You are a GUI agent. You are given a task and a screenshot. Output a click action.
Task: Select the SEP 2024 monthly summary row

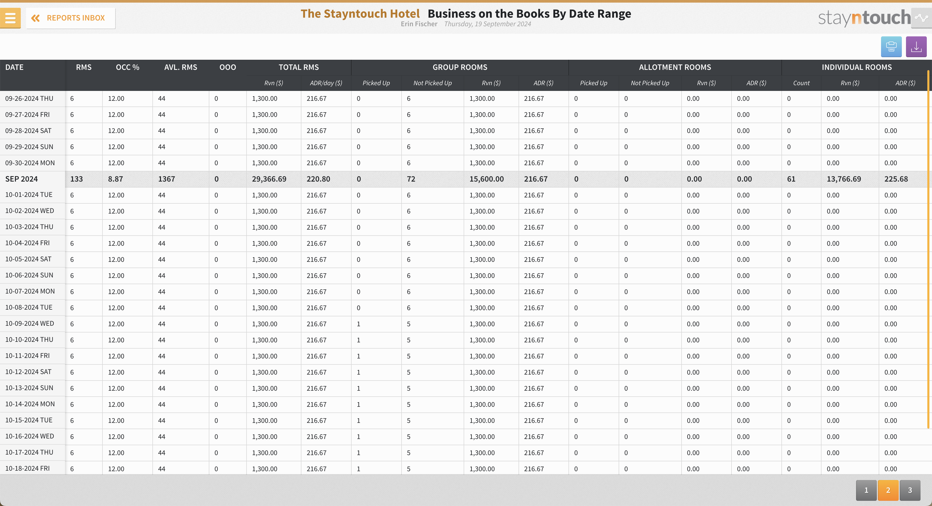point(22,179)
